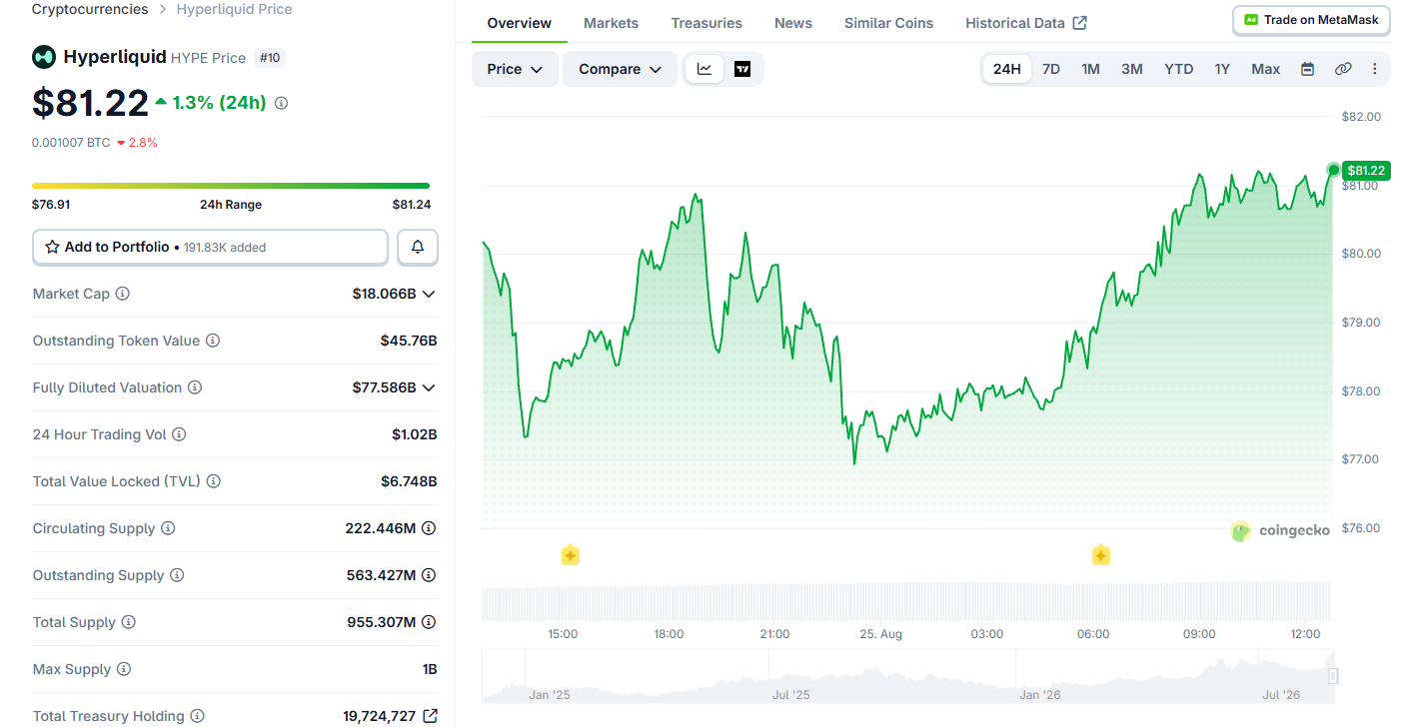1404x728 pixels.
Task: Select the 3M time range
Action: (x=1132, y=69)
